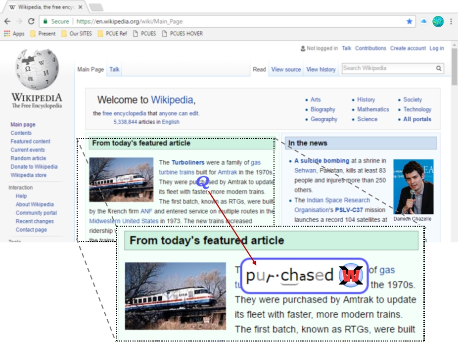Open the Science portal link

pyautogui.click(x=367, y=119)
